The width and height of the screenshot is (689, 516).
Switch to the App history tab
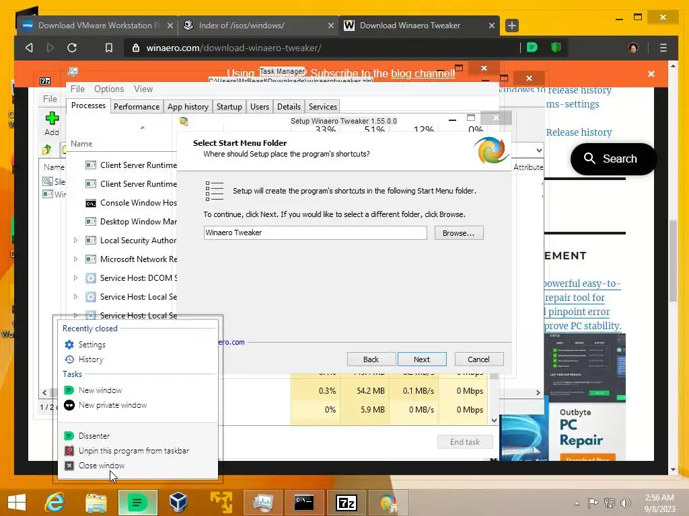pos(188,107)
